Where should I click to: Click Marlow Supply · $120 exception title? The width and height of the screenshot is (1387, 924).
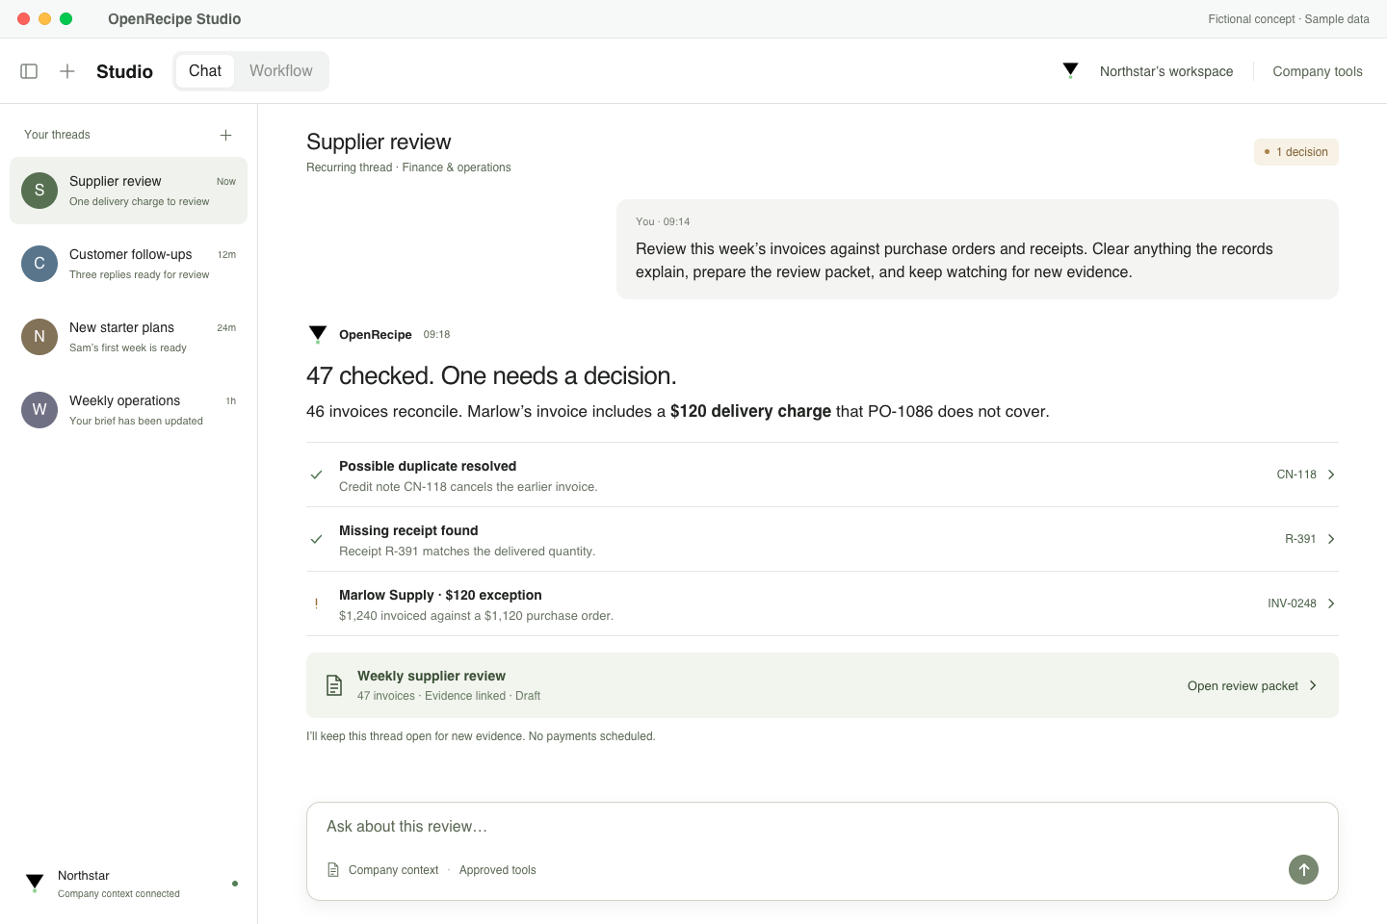pyautogui.click(x=440, y=595)
